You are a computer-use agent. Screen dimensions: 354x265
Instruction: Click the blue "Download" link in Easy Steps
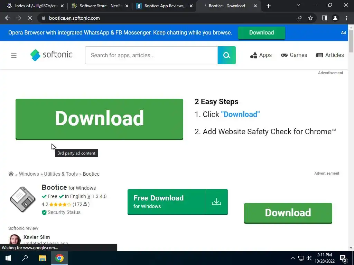coord(240,114)
